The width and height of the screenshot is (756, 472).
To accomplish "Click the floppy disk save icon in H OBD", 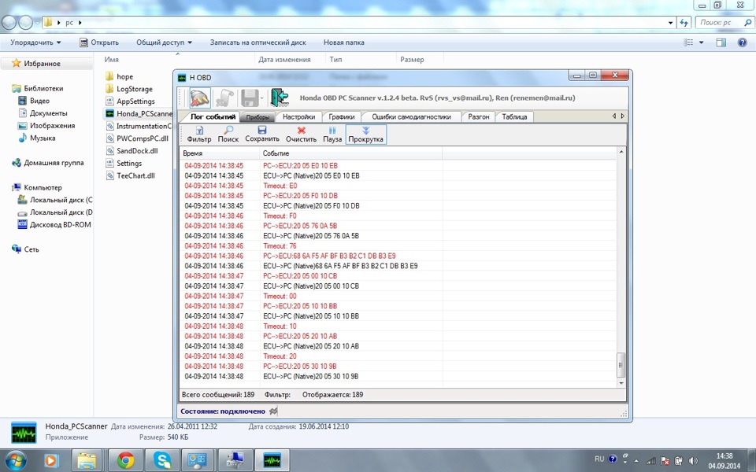I will point(250,98).
